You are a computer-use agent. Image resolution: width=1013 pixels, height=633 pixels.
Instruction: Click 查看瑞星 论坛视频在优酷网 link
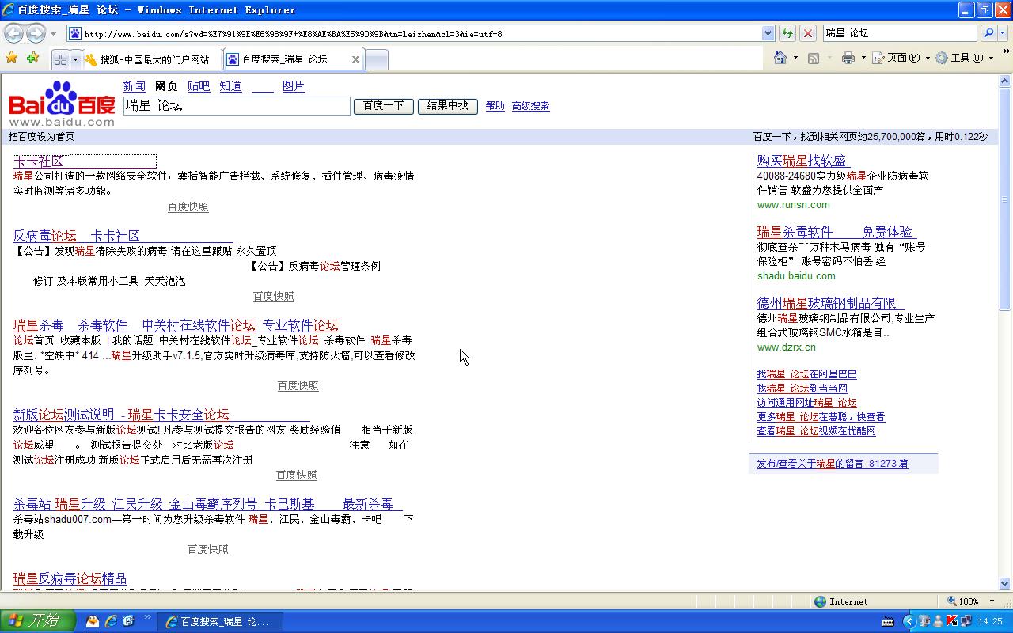point(816,431)
